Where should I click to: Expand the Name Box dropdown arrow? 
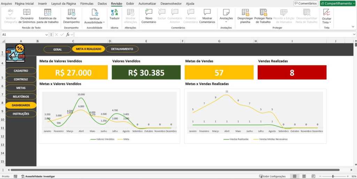click(47, 35)
